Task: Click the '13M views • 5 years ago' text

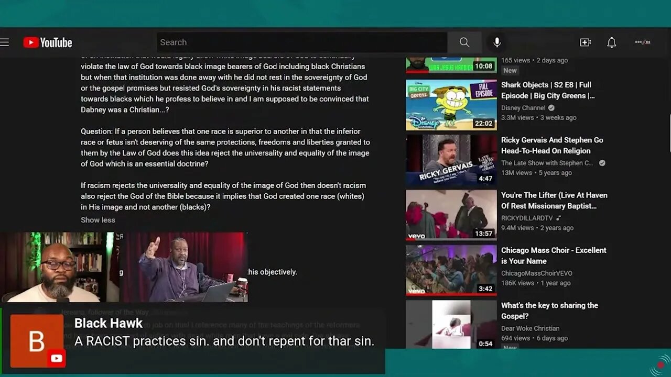Action: 536,172
